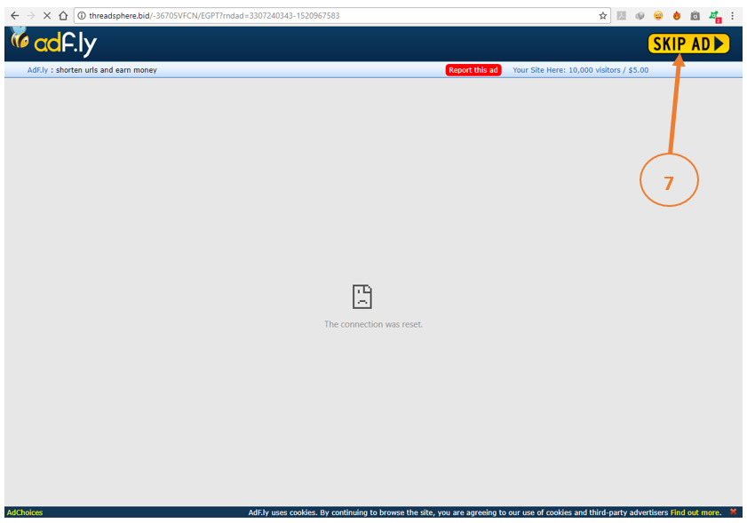The height and width of the screenshot is (523, 747).
Task: Open the winking emoji extension
Action: click(658, 16)
